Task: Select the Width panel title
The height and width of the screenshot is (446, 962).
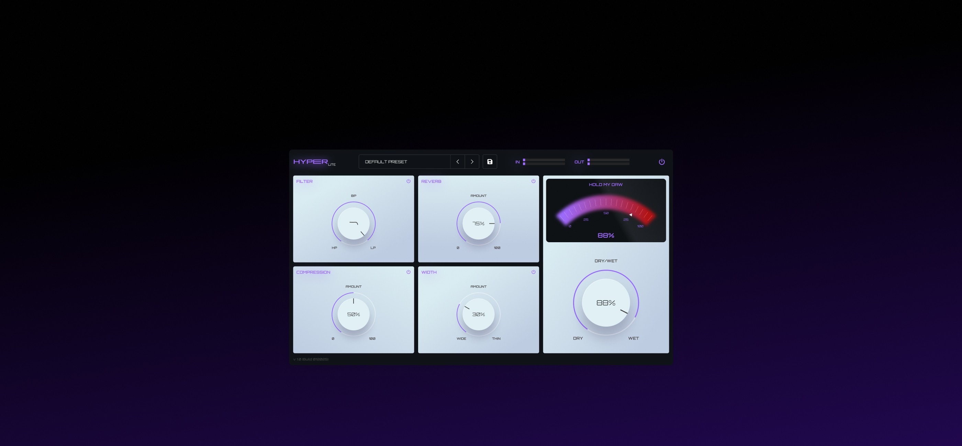Action: pyautogui.click(x=428, y=272)
